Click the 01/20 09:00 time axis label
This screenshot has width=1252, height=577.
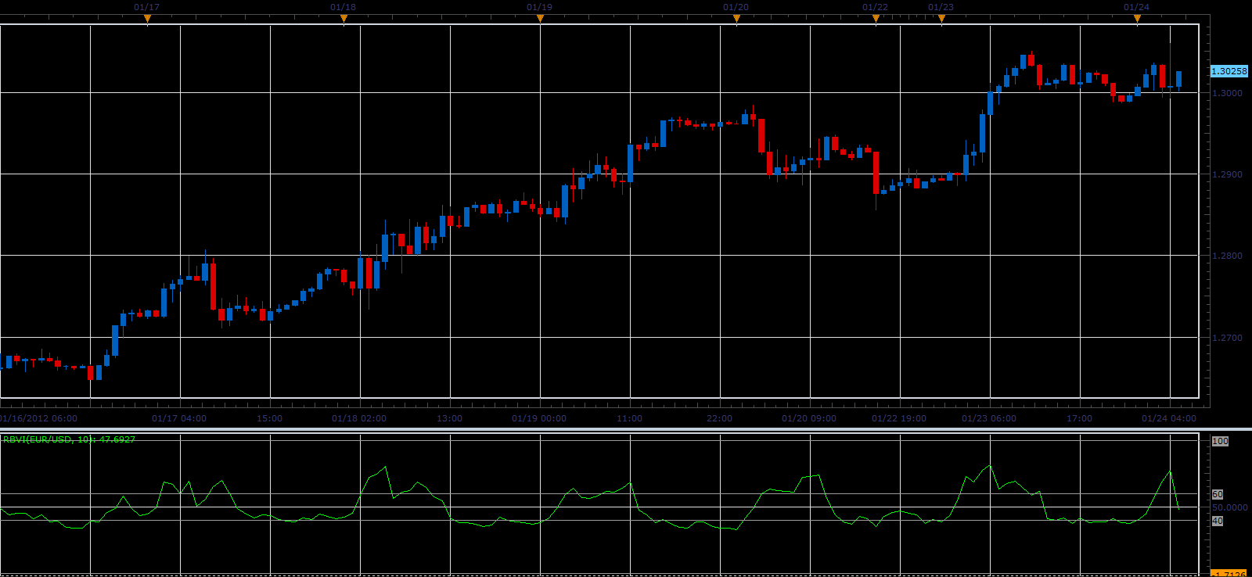coord(809,418)
